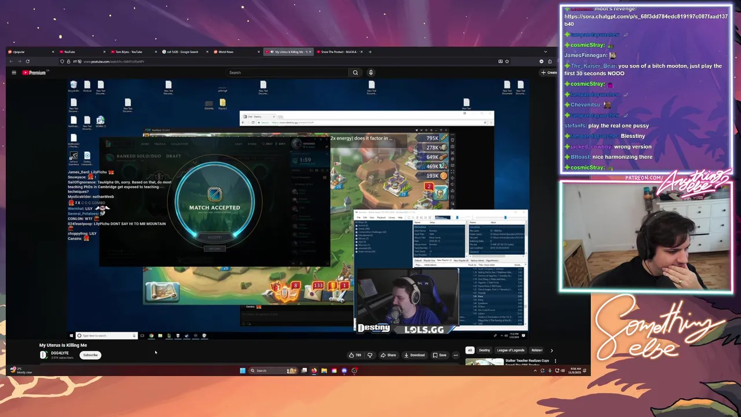Like the video with thumbs up
741x417 pixels.
coord(355,355)
